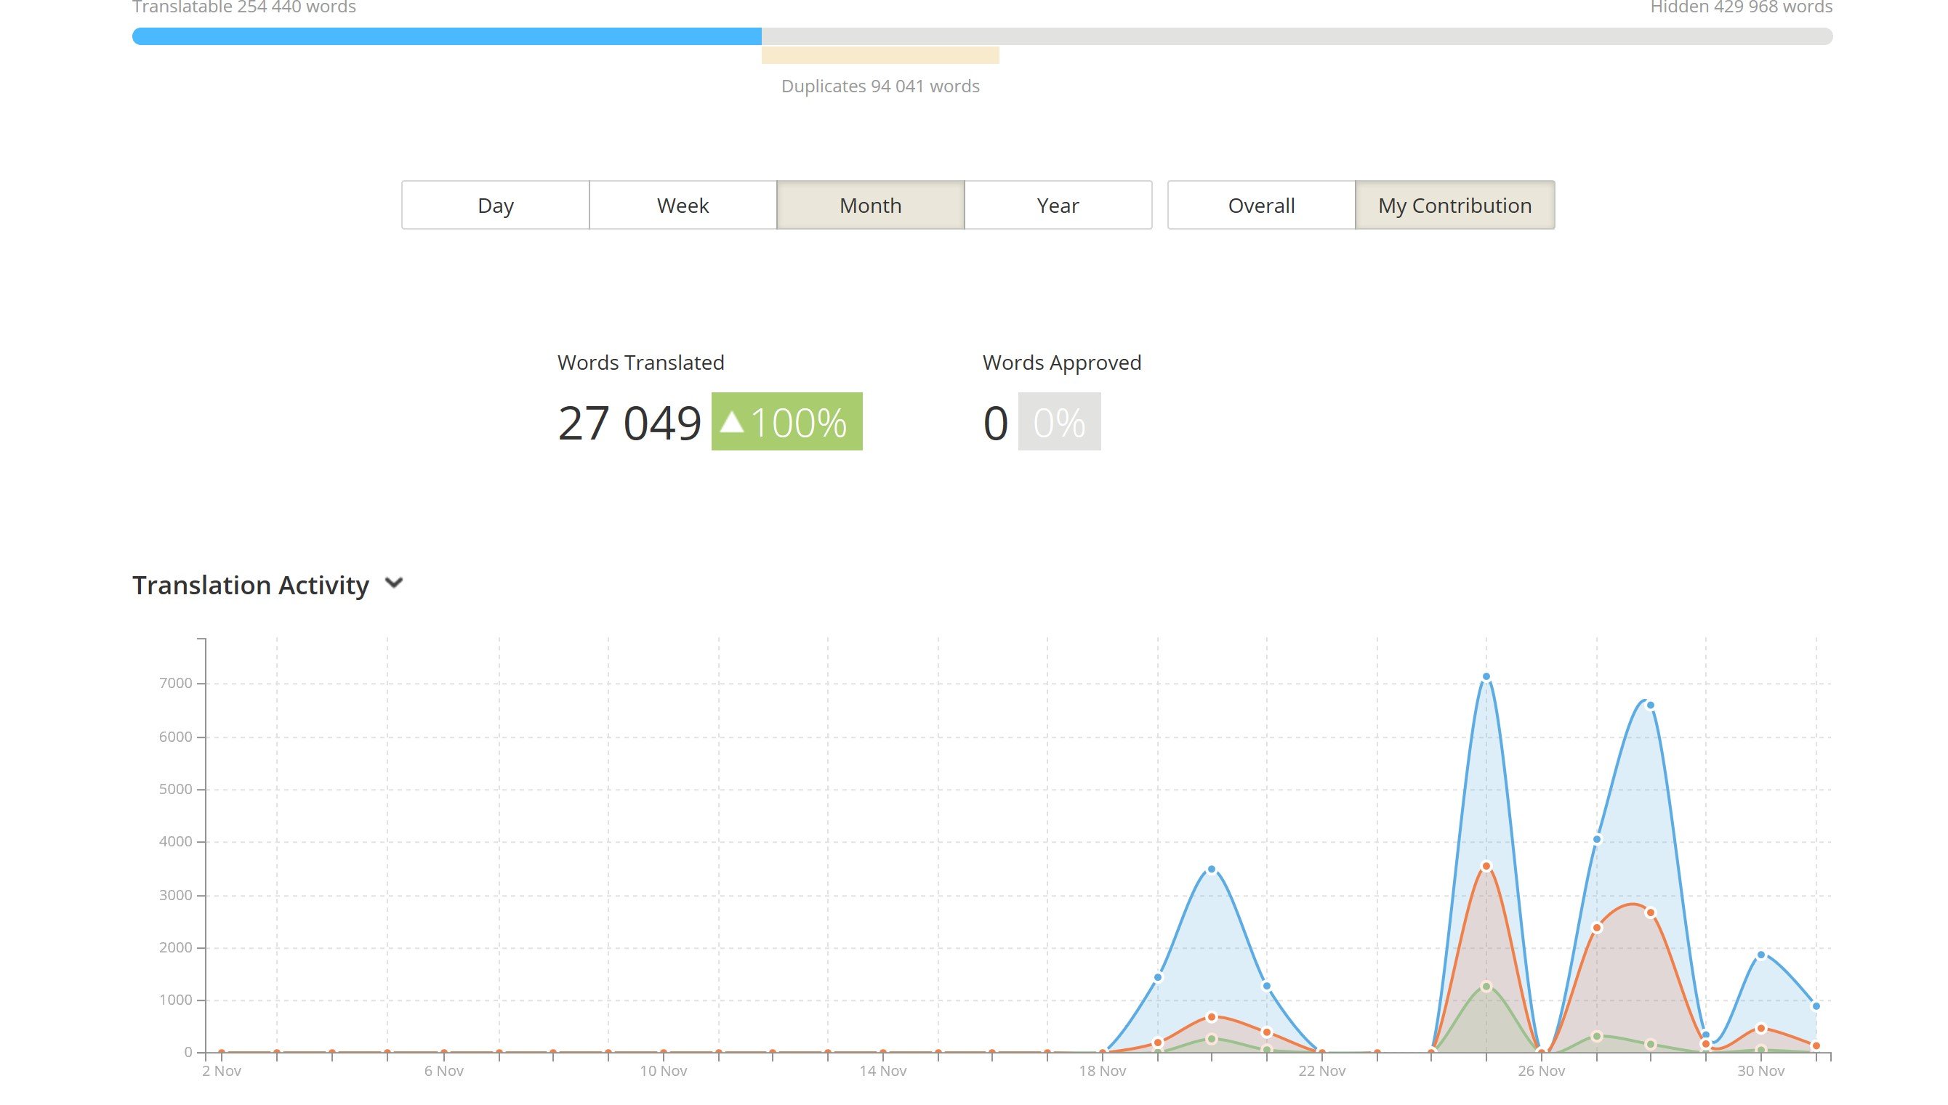
Task: Click the 7000 y-axis label
Action: point(175,683)
